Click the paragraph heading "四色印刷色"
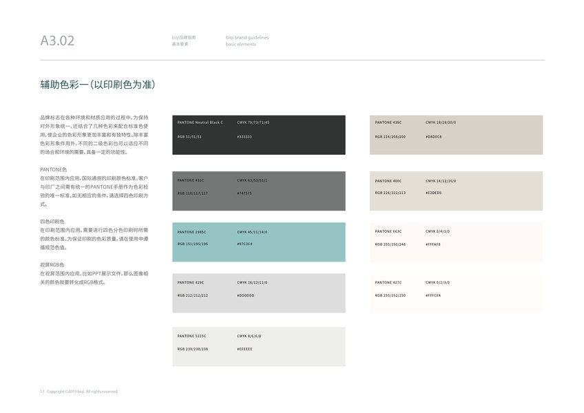This screenshot has width=584, height=413. click(52, 221)
